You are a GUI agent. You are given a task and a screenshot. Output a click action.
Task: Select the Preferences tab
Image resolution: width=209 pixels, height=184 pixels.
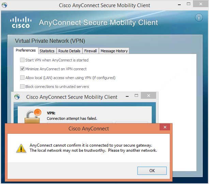coord(26,51)
